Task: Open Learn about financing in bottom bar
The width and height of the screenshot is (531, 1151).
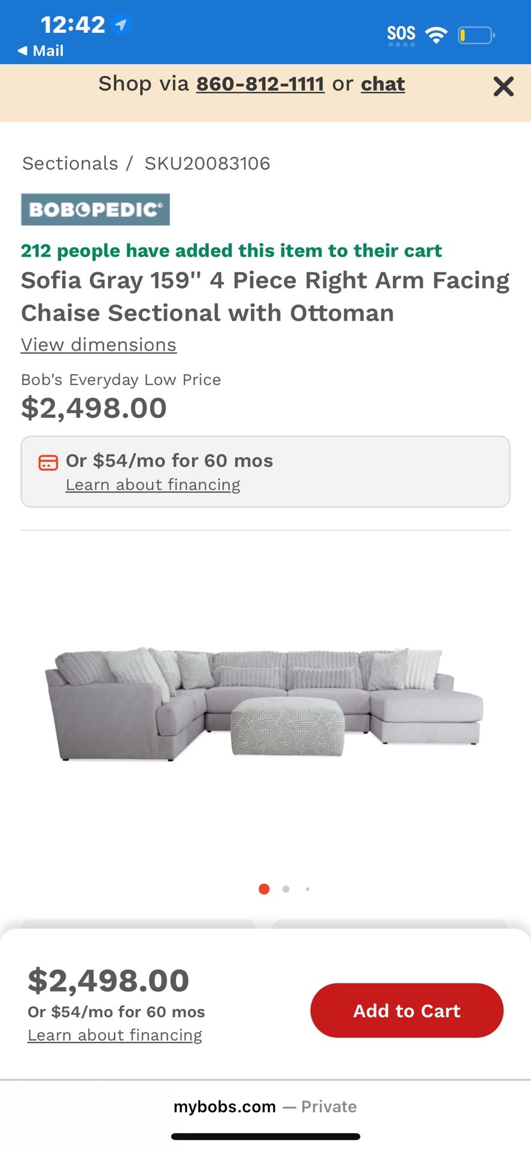Action: click(115, 1035)
